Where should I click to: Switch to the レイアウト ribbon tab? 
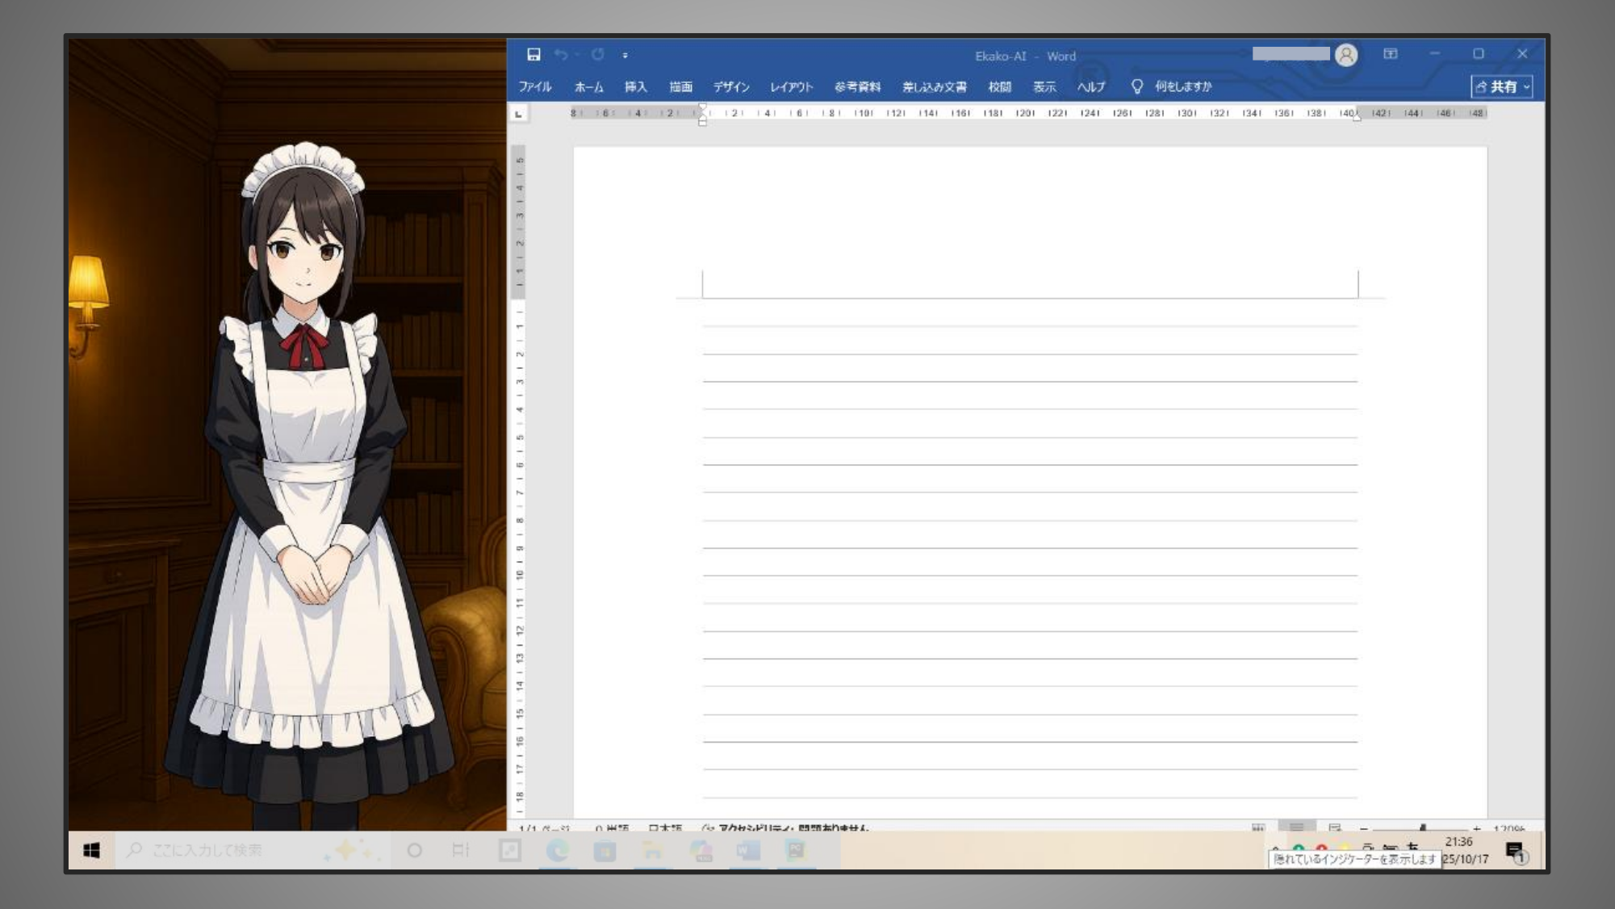(791, 86)
